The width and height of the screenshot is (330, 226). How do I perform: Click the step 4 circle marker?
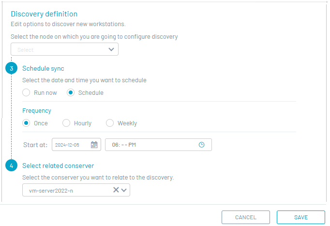[x=12, y=166]
